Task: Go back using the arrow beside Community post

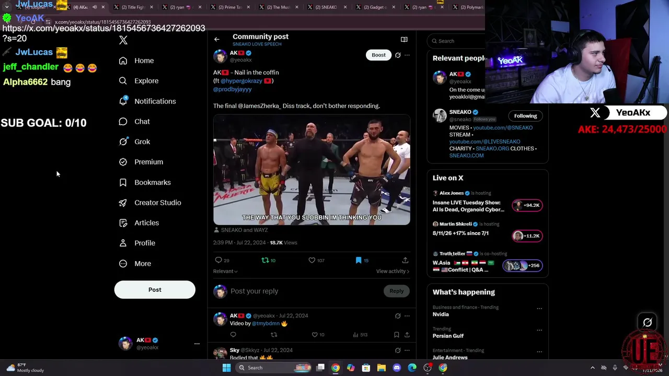Action: (216, 39)
